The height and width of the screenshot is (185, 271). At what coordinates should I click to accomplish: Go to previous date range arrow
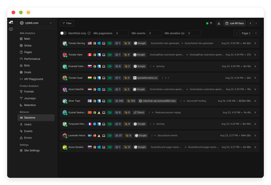pos(250,23)
